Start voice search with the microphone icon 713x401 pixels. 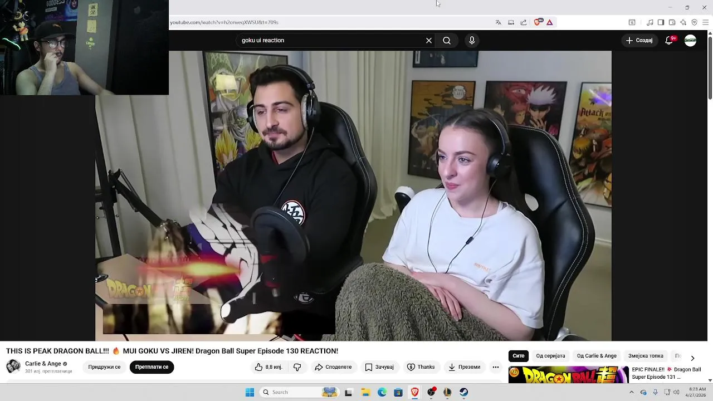(472, 40)
